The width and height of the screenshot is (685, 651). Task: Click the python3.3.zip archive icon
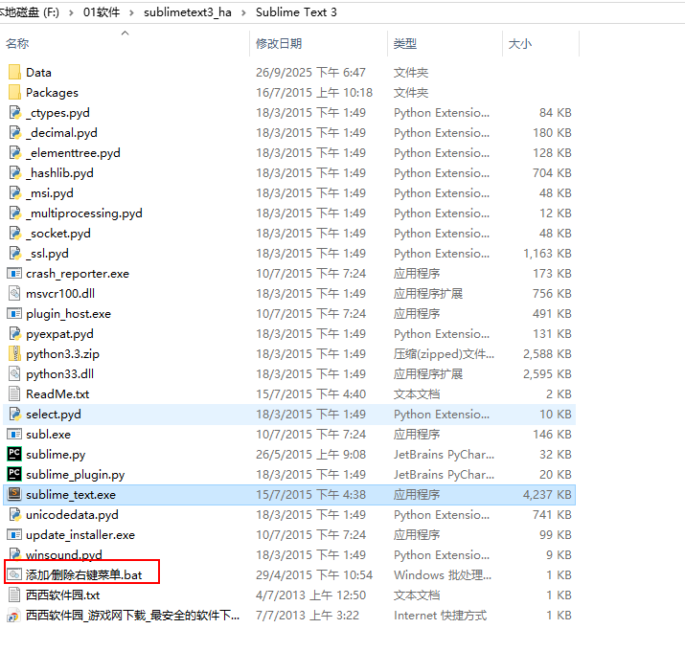[x=14, y=353]
